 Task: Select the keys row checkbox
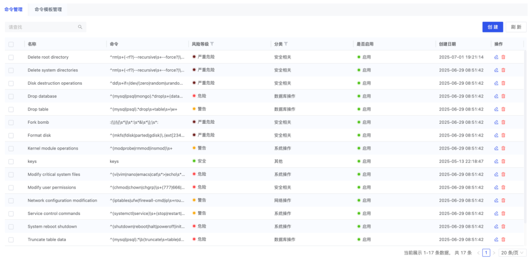click(x=11, y=162)
